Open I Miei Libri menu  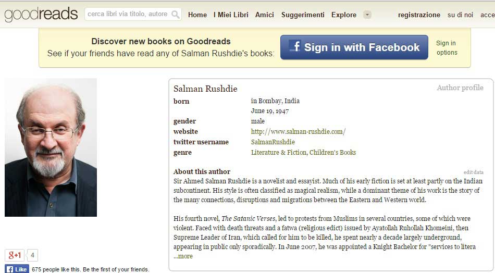(231, 15)
